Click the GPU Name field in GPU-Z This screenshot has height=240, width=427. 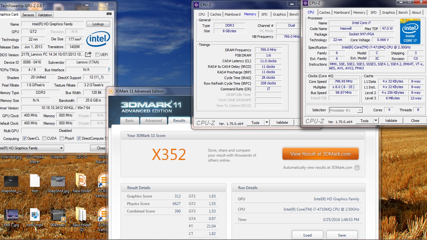coord(53,24)
